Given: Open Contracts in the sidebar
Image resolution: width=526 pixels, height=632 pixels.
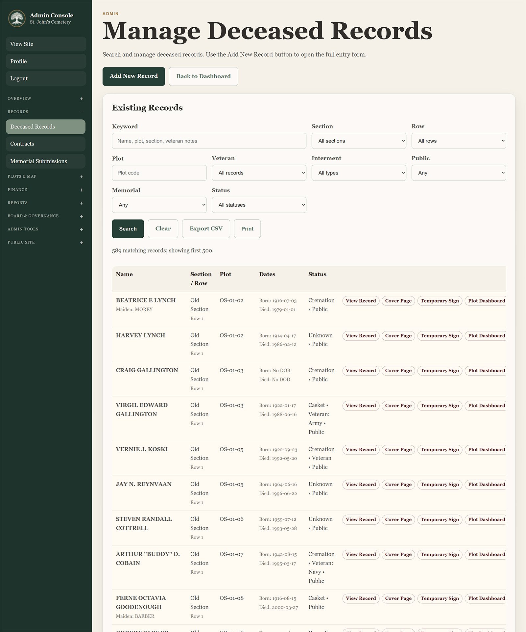Looking at the screenshot, I should coord(46,144).
